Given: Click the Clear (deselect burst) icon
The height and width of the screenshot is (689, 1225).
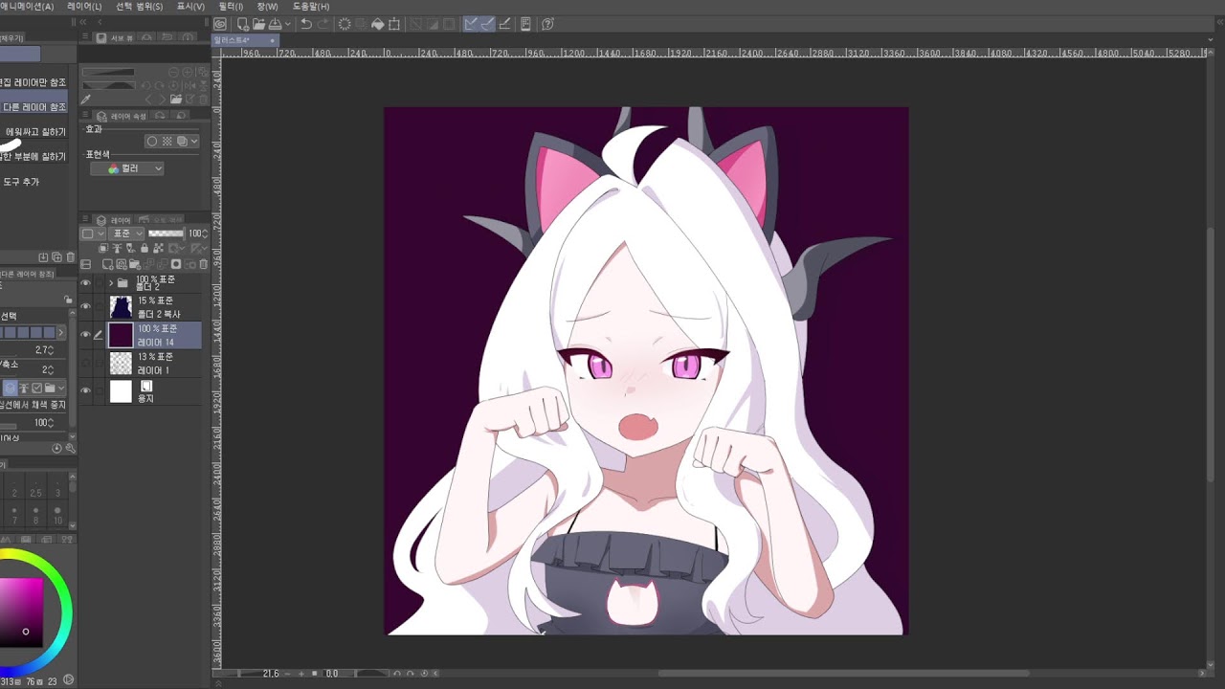Looking at the screenshot, I should coord(345,24).
